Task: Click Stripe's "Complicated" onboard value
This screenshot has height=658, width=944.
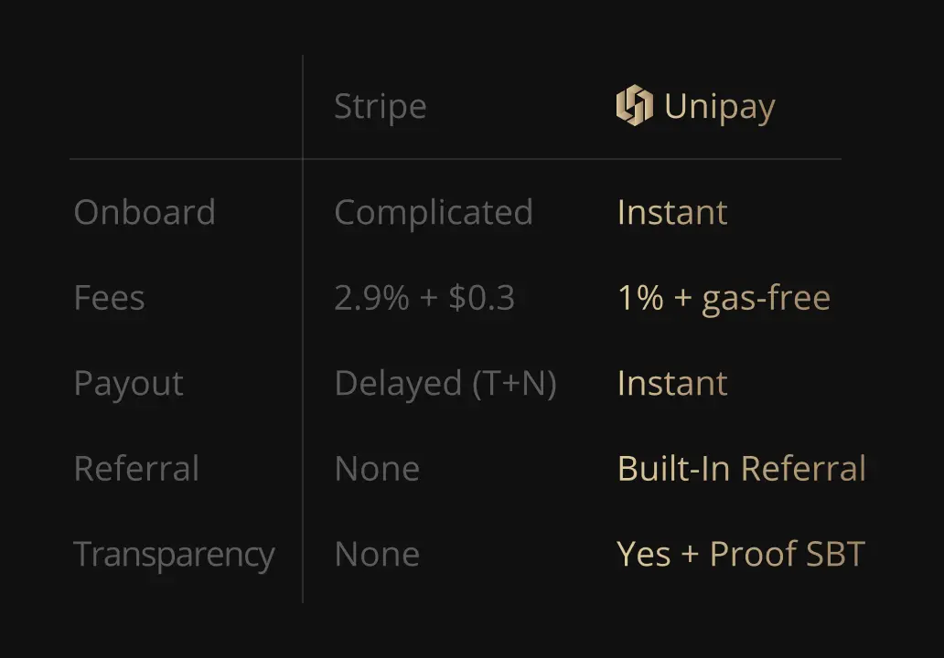Action: (434, 213)
